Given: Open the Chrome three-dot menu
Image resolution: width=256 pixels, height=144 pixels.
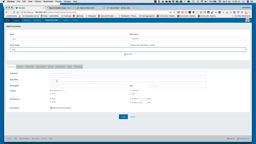Looking at the screenshot, I should 250,12.
